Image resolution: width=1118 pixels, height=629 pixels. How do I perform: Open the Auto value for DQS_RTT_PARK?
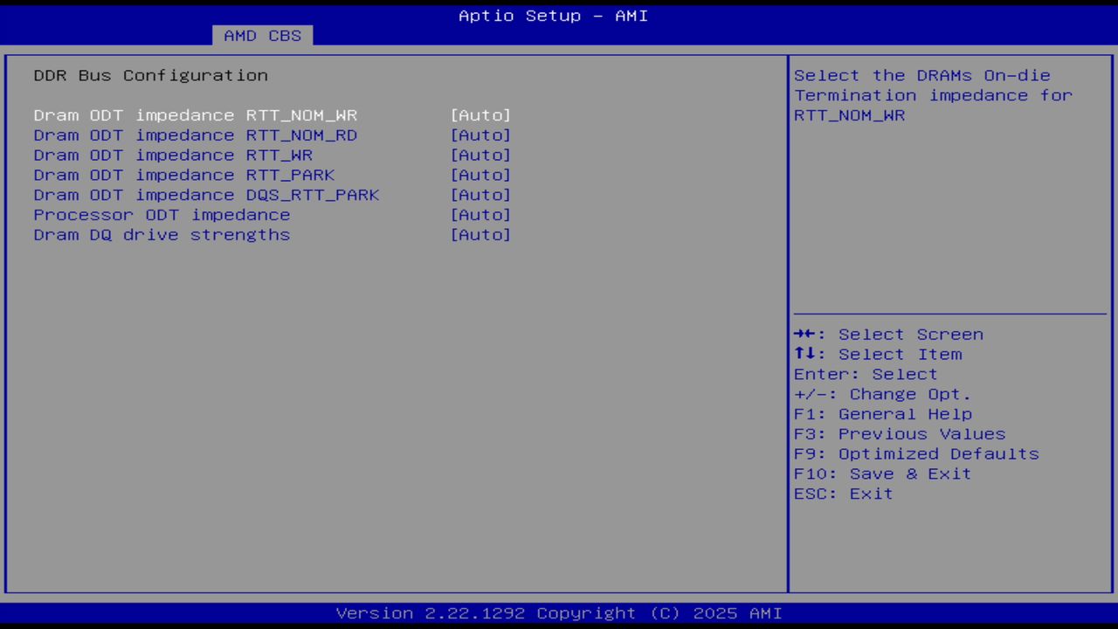480,196
